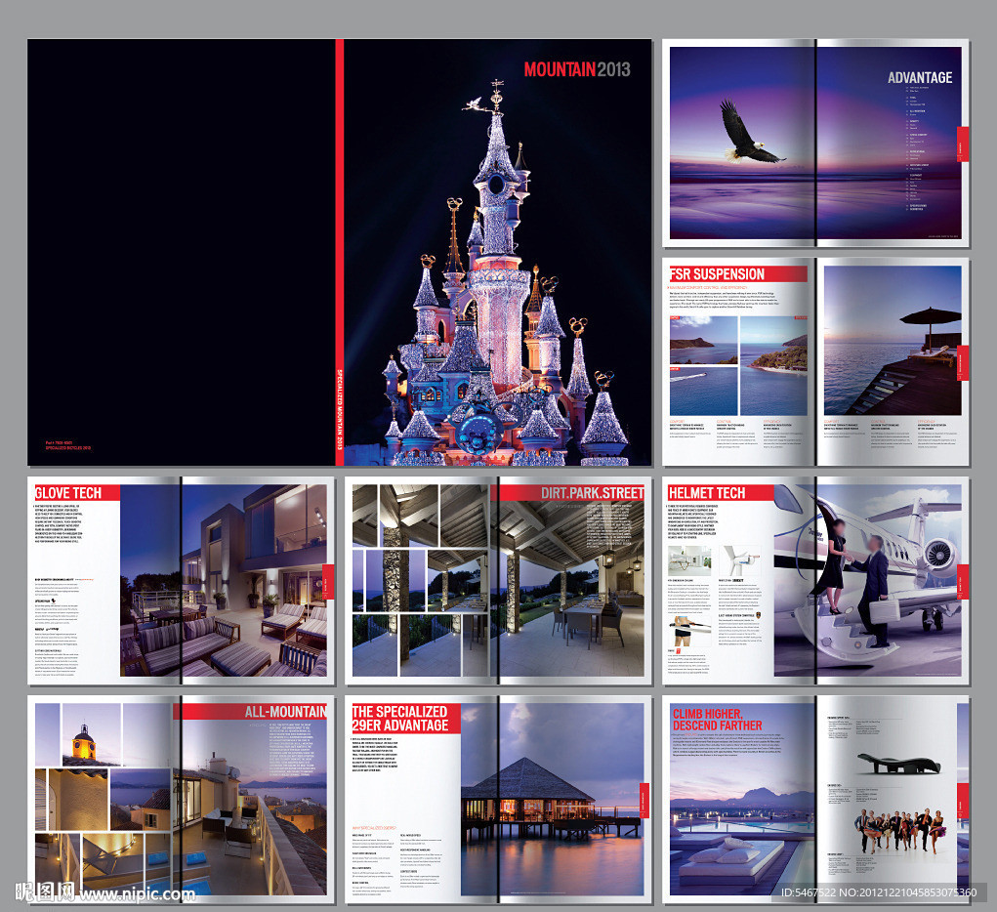Click the CLIMB HIGHER, DESCEND FARTHER heading
997x912 pixels.
pos(717,720)
